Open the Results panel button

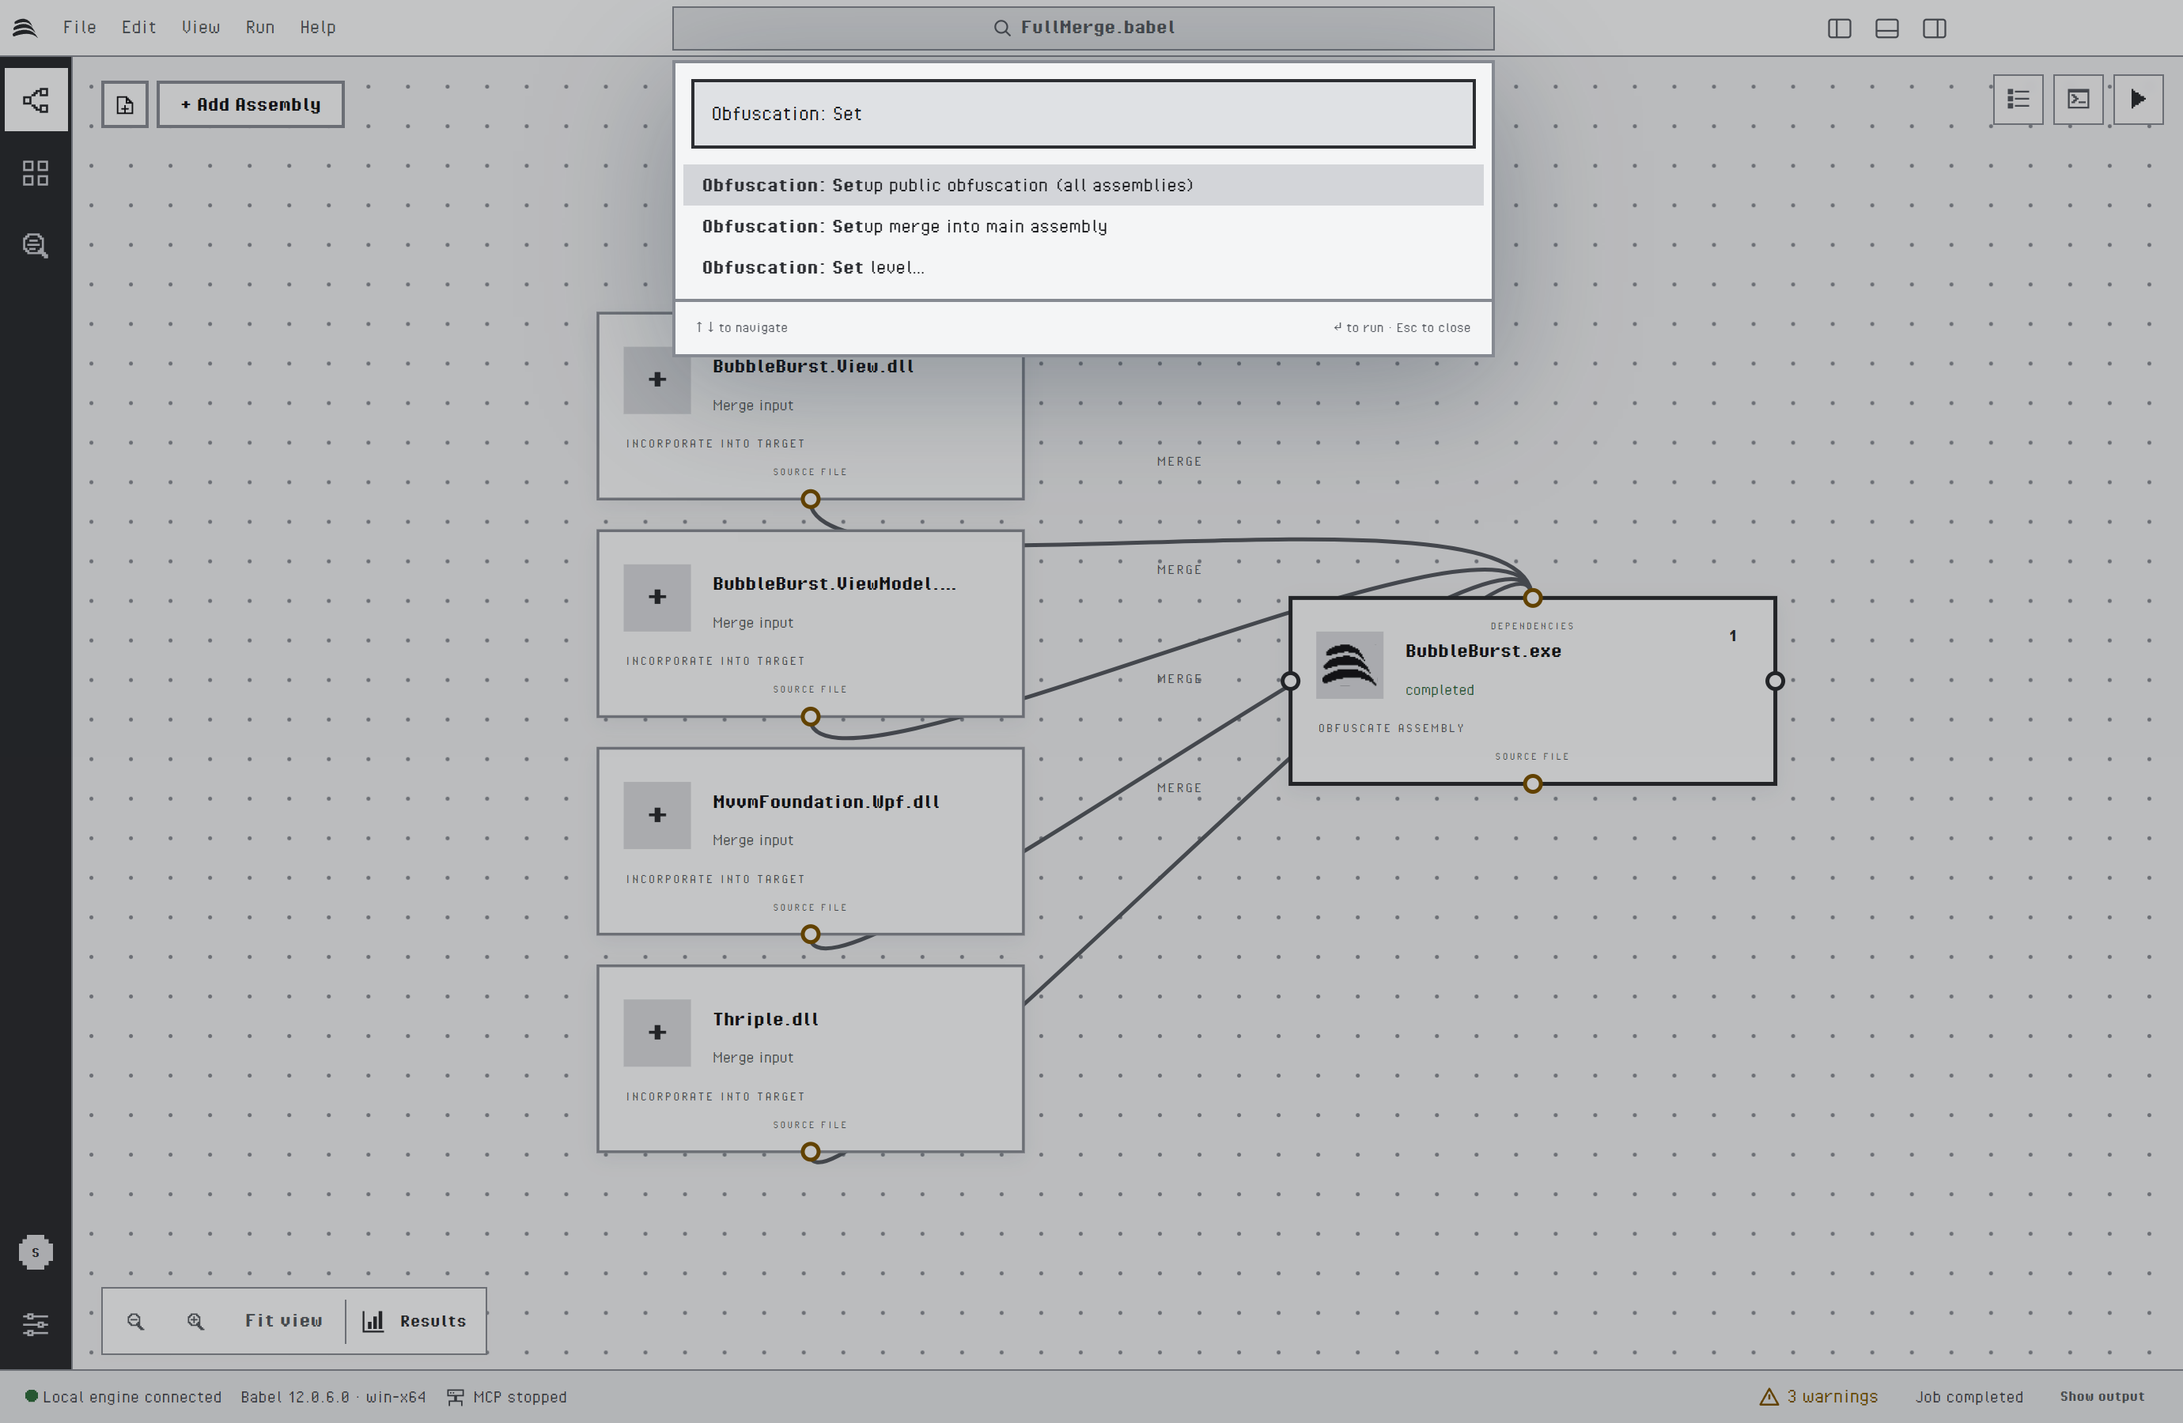tap(414, 1321)
